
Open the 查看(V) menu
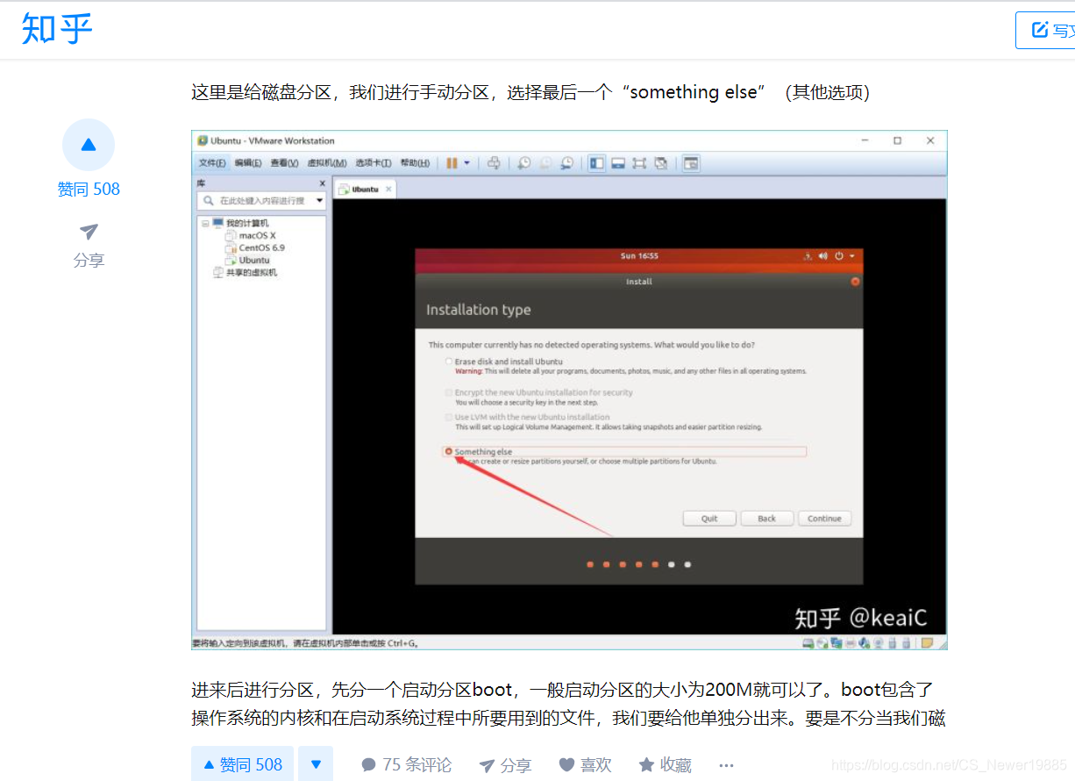[284, 163]
